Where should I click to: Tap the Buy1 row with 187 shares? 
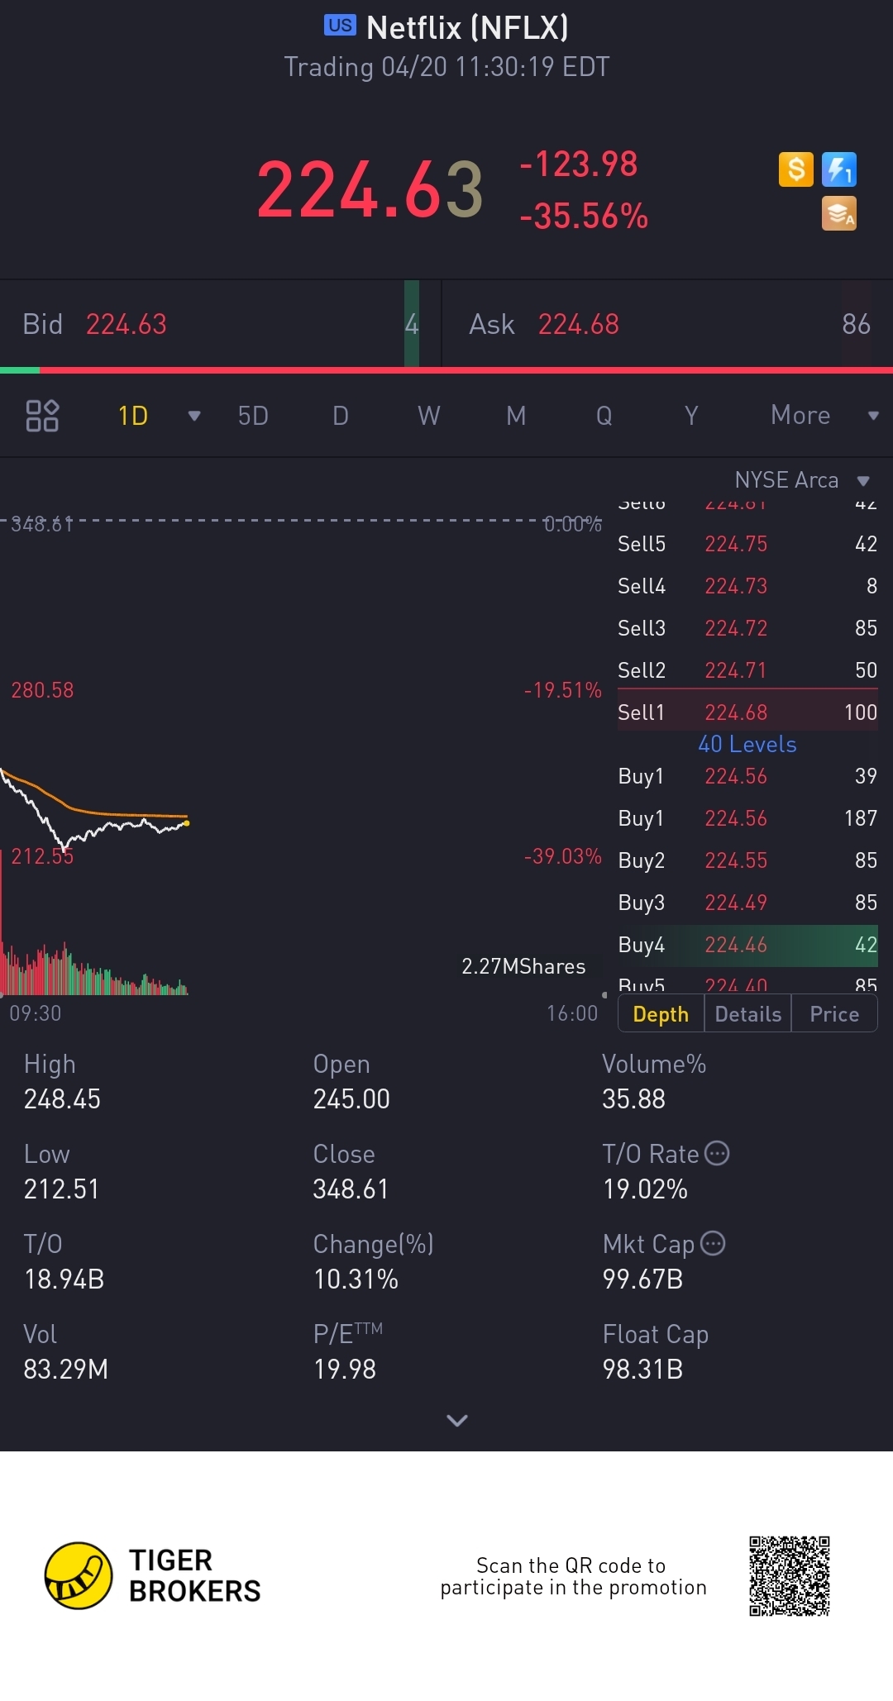click(747, 818)
